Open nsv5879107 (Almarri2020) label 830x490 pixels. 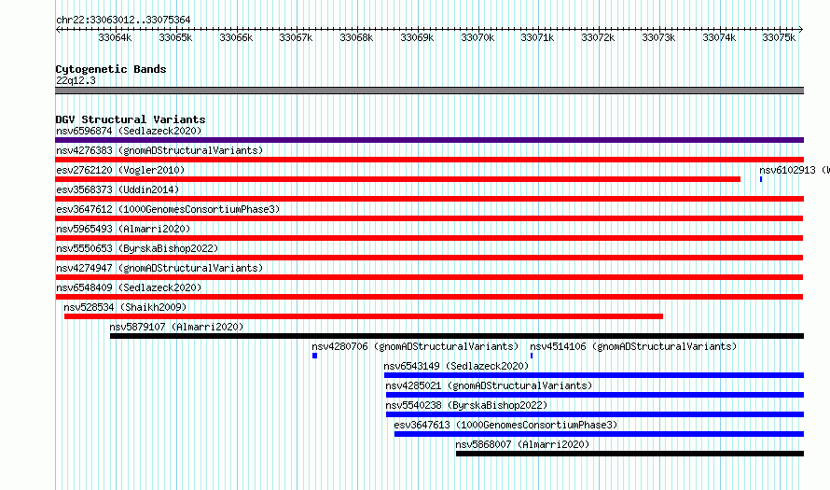tap(176, 327)
